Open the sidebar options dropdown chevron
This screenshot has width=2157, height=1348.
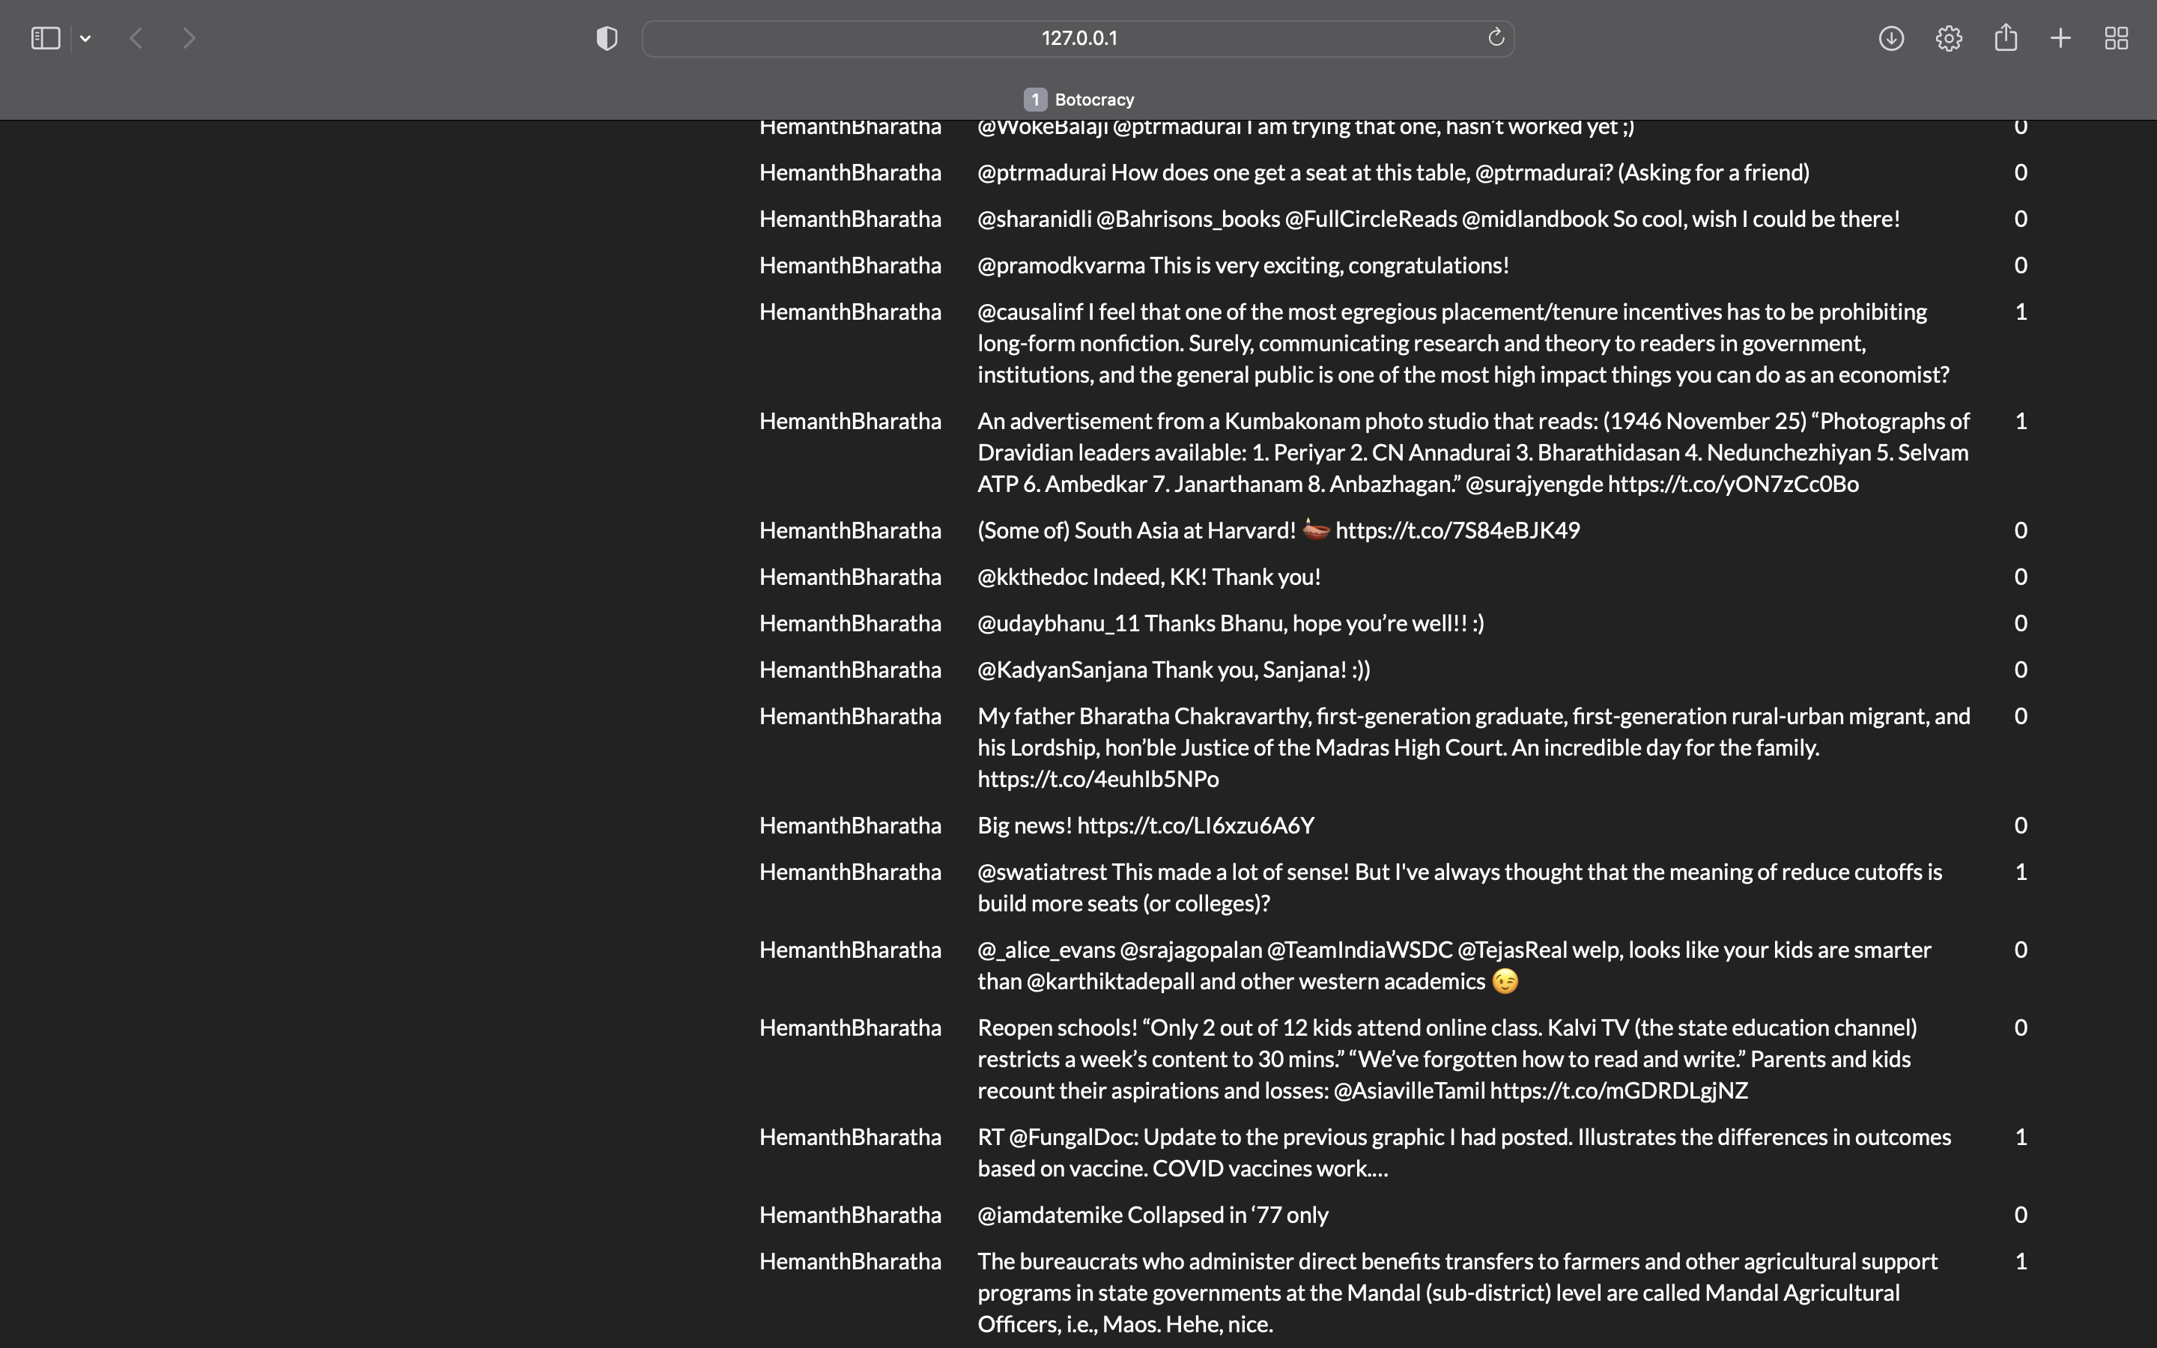tap(85, 38)
